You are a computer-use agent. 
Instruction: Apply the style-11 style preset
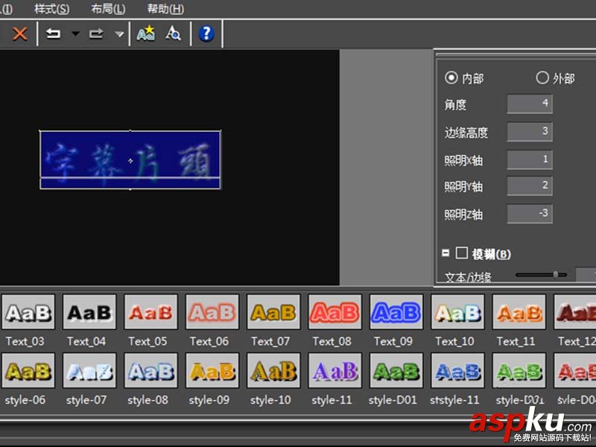coord(333,372)
